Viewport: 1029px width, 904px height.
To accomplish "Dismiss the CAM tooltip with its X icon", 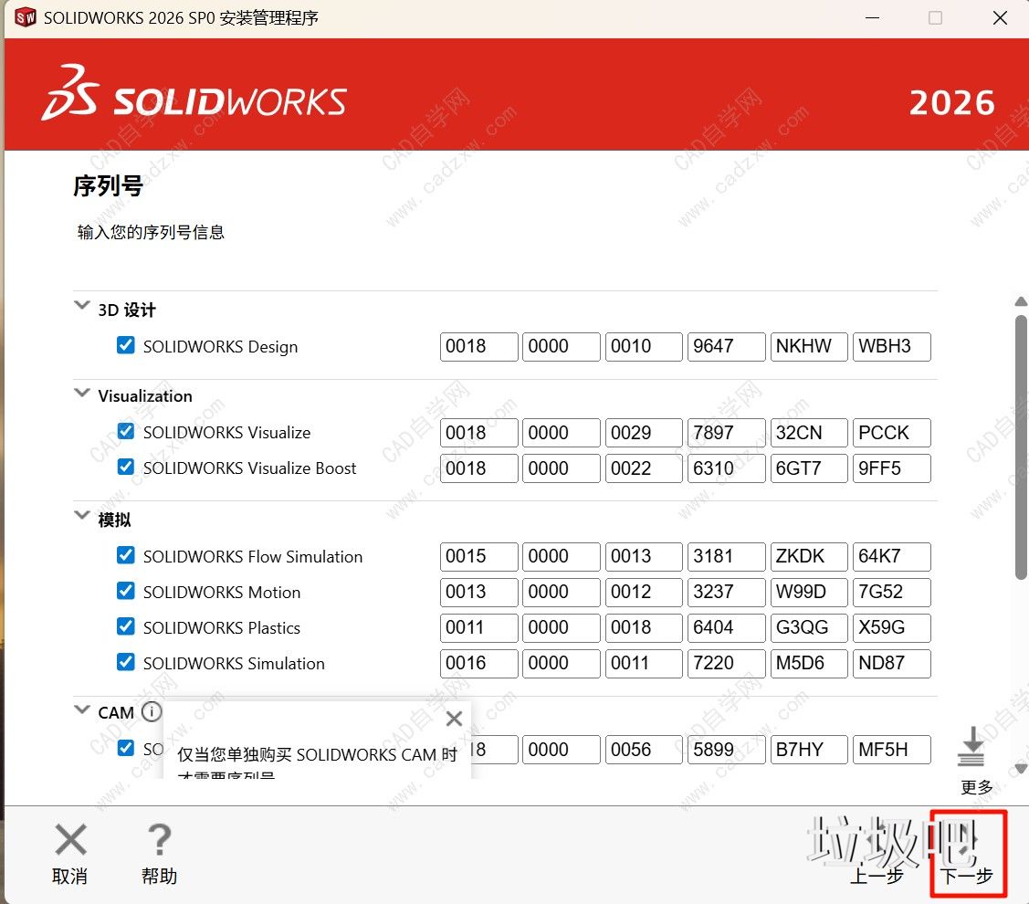I will coord(454,719).
